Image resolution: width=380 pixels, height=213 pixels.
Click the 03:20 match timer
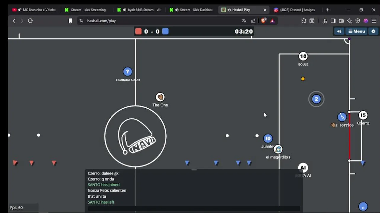(244, 31)
